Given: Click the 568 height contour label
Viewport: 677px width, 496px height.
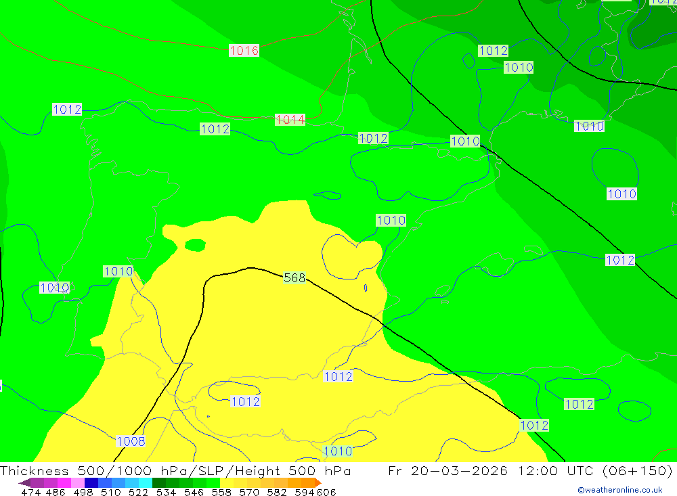Looking at the screenshot, I should tap(294, 277).
